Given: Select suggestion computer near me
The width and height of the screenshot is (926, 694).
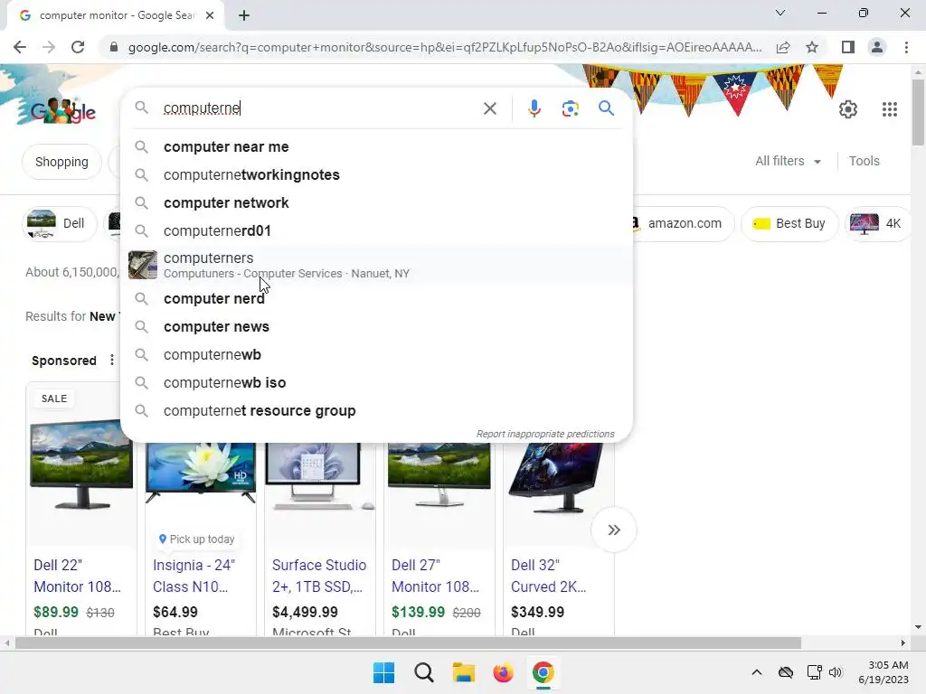Looking at the screenshot, I should tap(376, 147).
